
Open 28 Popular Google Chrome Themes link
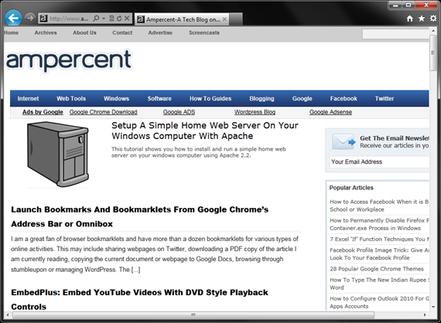click(x=377, y=269)
